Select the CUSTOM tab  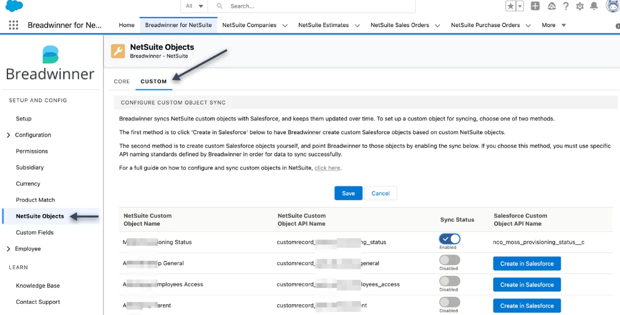pos(153,81)
